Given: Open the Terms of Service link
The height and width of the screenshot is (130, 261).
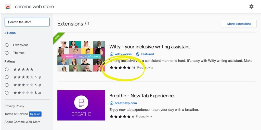Looking at the screenshot, I should point(16,114).
